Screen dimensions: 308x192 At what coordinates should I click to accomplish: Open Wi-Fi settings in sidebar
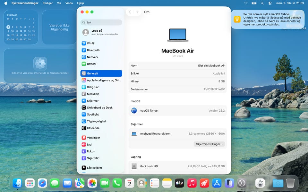point(90,44)
